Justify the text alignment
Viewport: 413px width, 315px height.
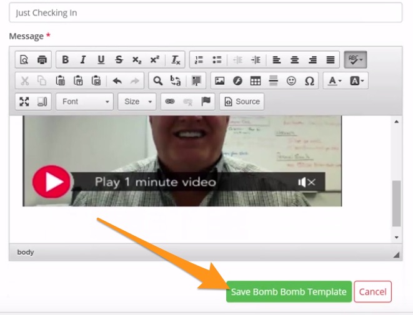pyautogui.click(x=331, y=60)
